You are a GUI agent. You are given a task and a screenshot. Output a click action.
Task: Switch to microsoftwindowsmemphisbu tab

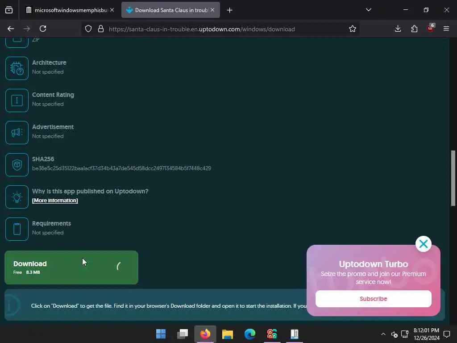click(68, 10)
